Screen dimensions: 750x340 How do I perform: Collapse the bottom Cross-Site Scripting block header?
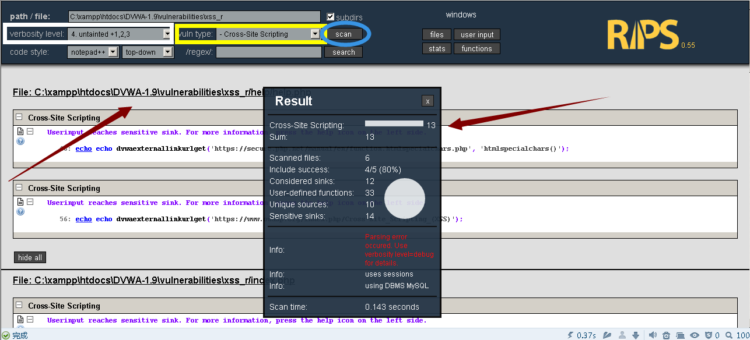[19, 305]
